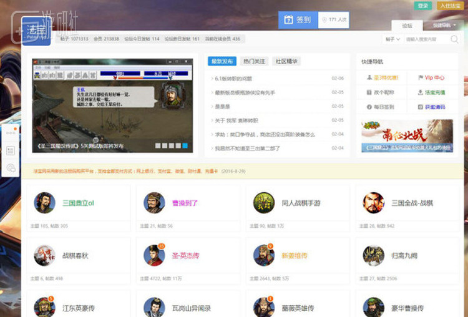
Task: Open the post 6.1版转职的问题
Action: [233, 79]
